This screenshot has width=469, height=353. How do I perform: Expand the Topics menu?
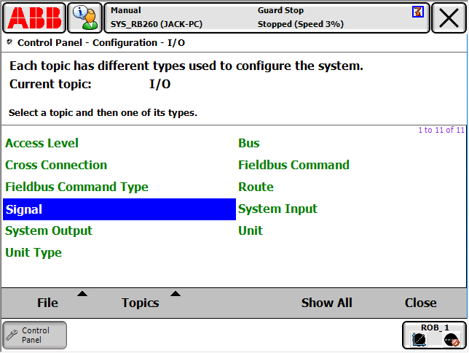pyautogui.click(x=141, y=303)
